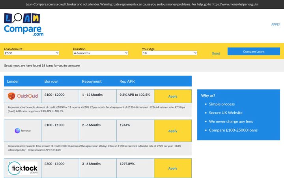Select QuickQuid's 1 - 12 Months cell
Image resolution: width=284 pixels, height=178 pixels.
tap(98, 96)
